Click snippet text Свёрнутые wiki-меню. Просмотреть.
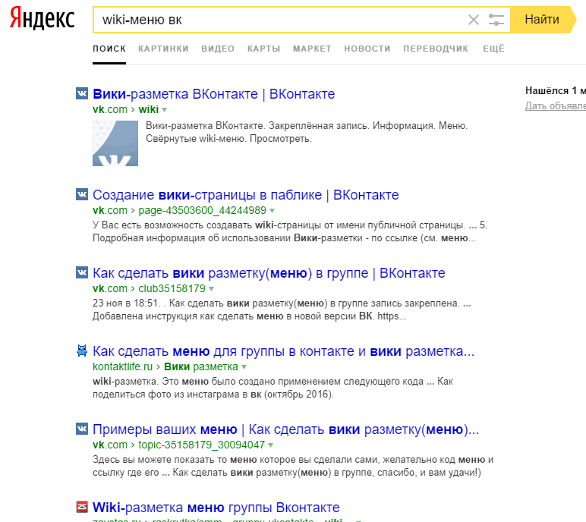This screenshot has height=522, width=586. [228, 139]
